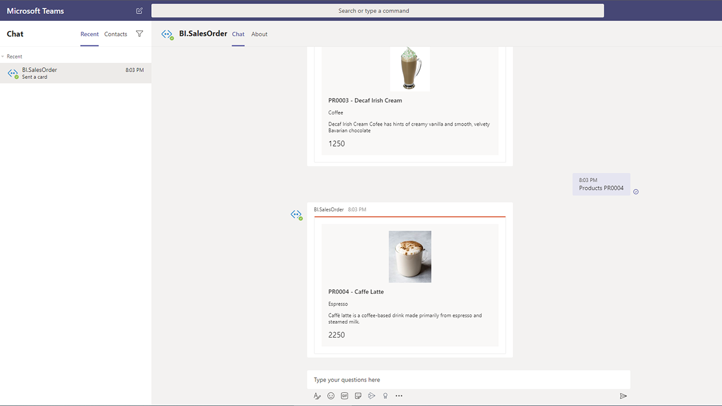Image resolution: width=722 pixels, height=406 pixels.
Task: Click the Stream icon in compose toolbar
Action: (372, 396)
